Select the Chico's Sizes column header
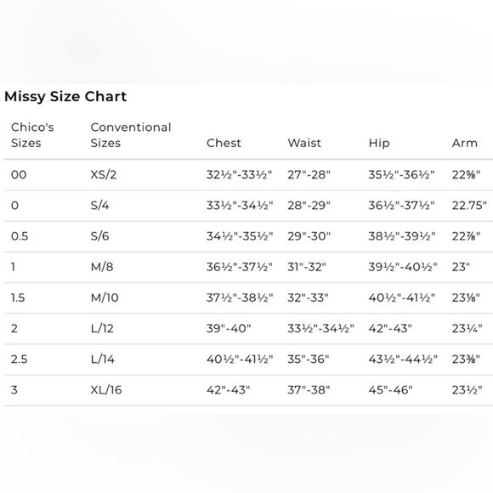493x493 pixels. (x=32, y=135)
